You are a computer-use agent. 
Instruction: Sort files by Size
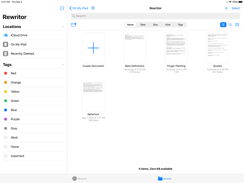(155, 25)
